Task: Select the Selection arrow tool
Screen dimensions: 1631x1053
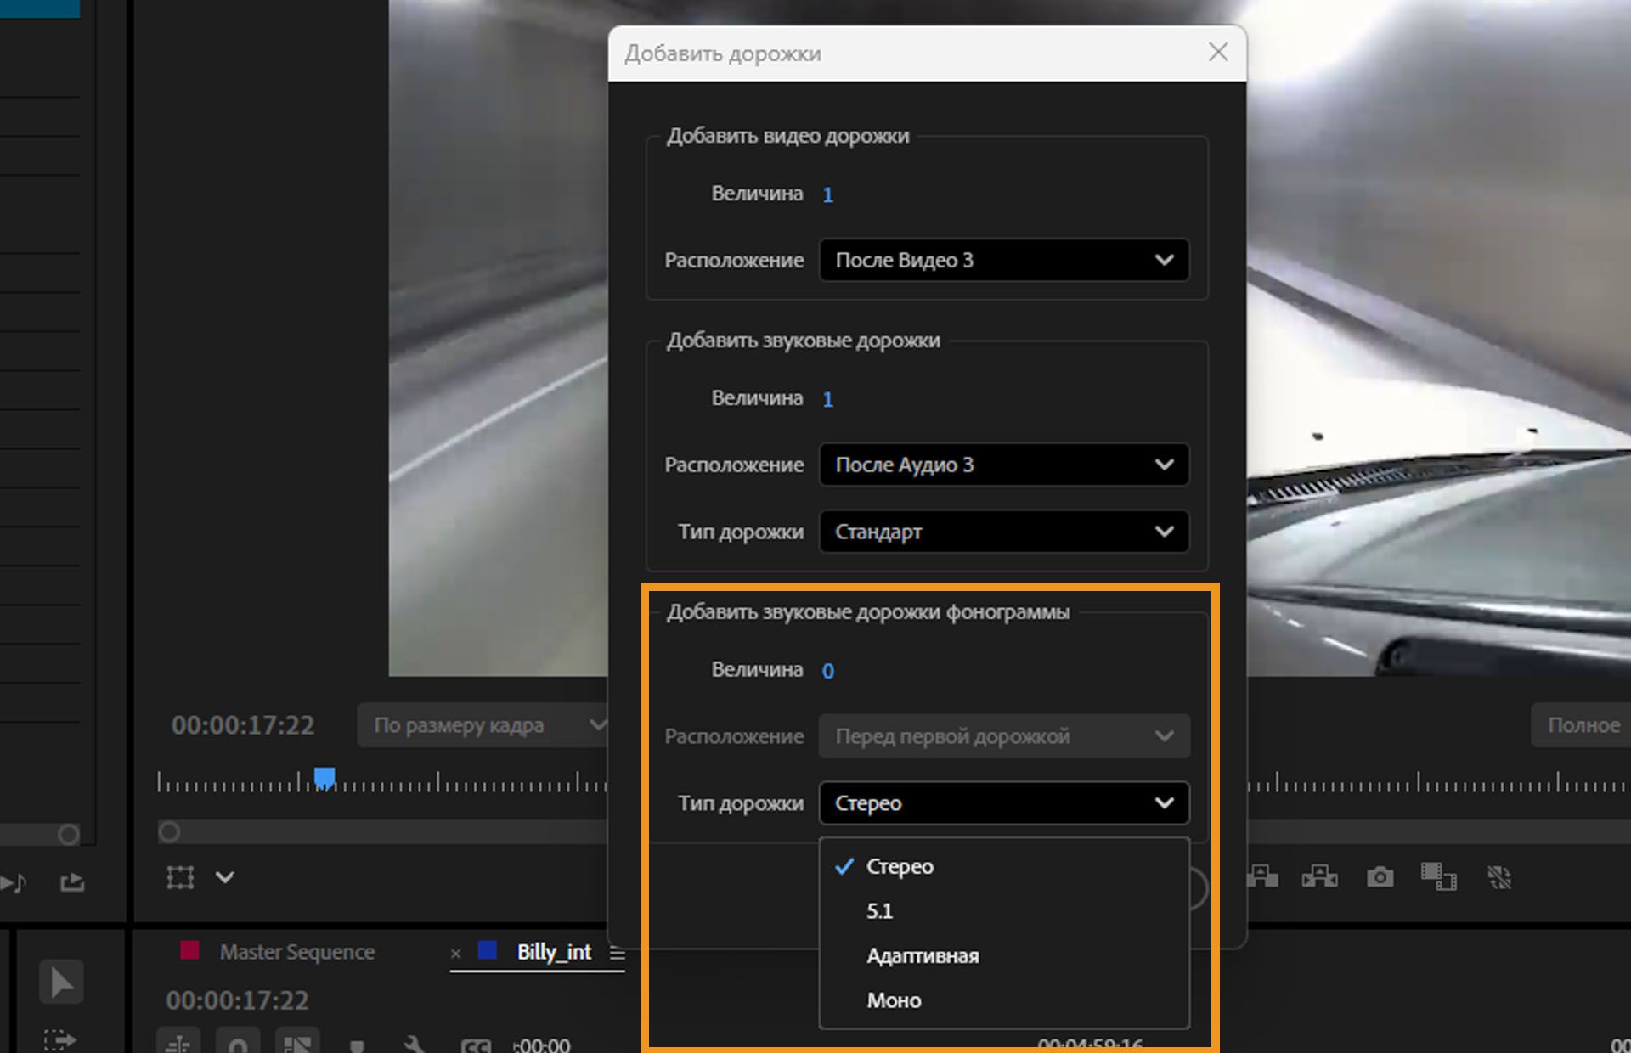Action: [61, 983]
